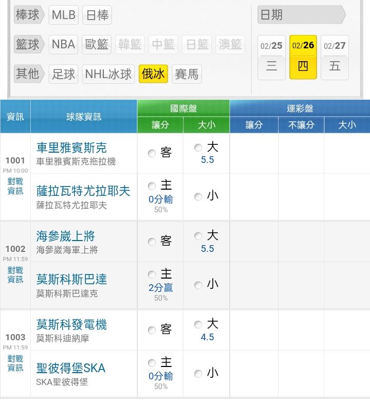Select the 02/26 Thursday date tab
Screen dimensions: 370x404
tap(303, 57)
